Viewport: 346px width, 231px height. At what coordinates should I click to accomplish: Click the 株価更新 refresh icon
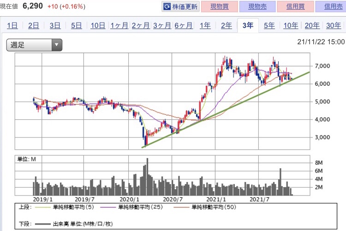click(167, 6)
